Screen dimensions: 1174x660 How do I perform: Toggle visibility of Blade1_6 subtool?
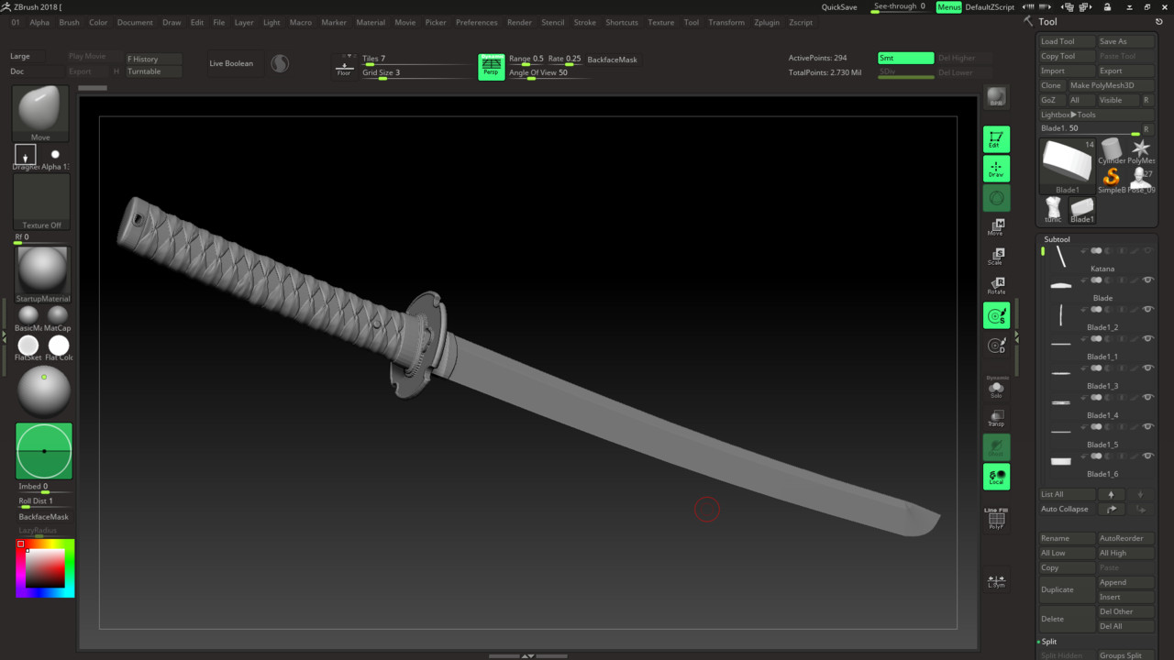coord(1148,456)
